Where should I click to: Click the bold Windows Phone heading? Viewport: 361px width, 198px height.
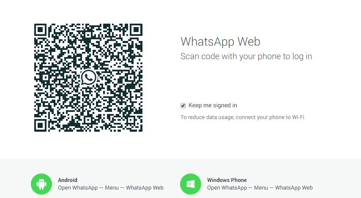point(227,180)
